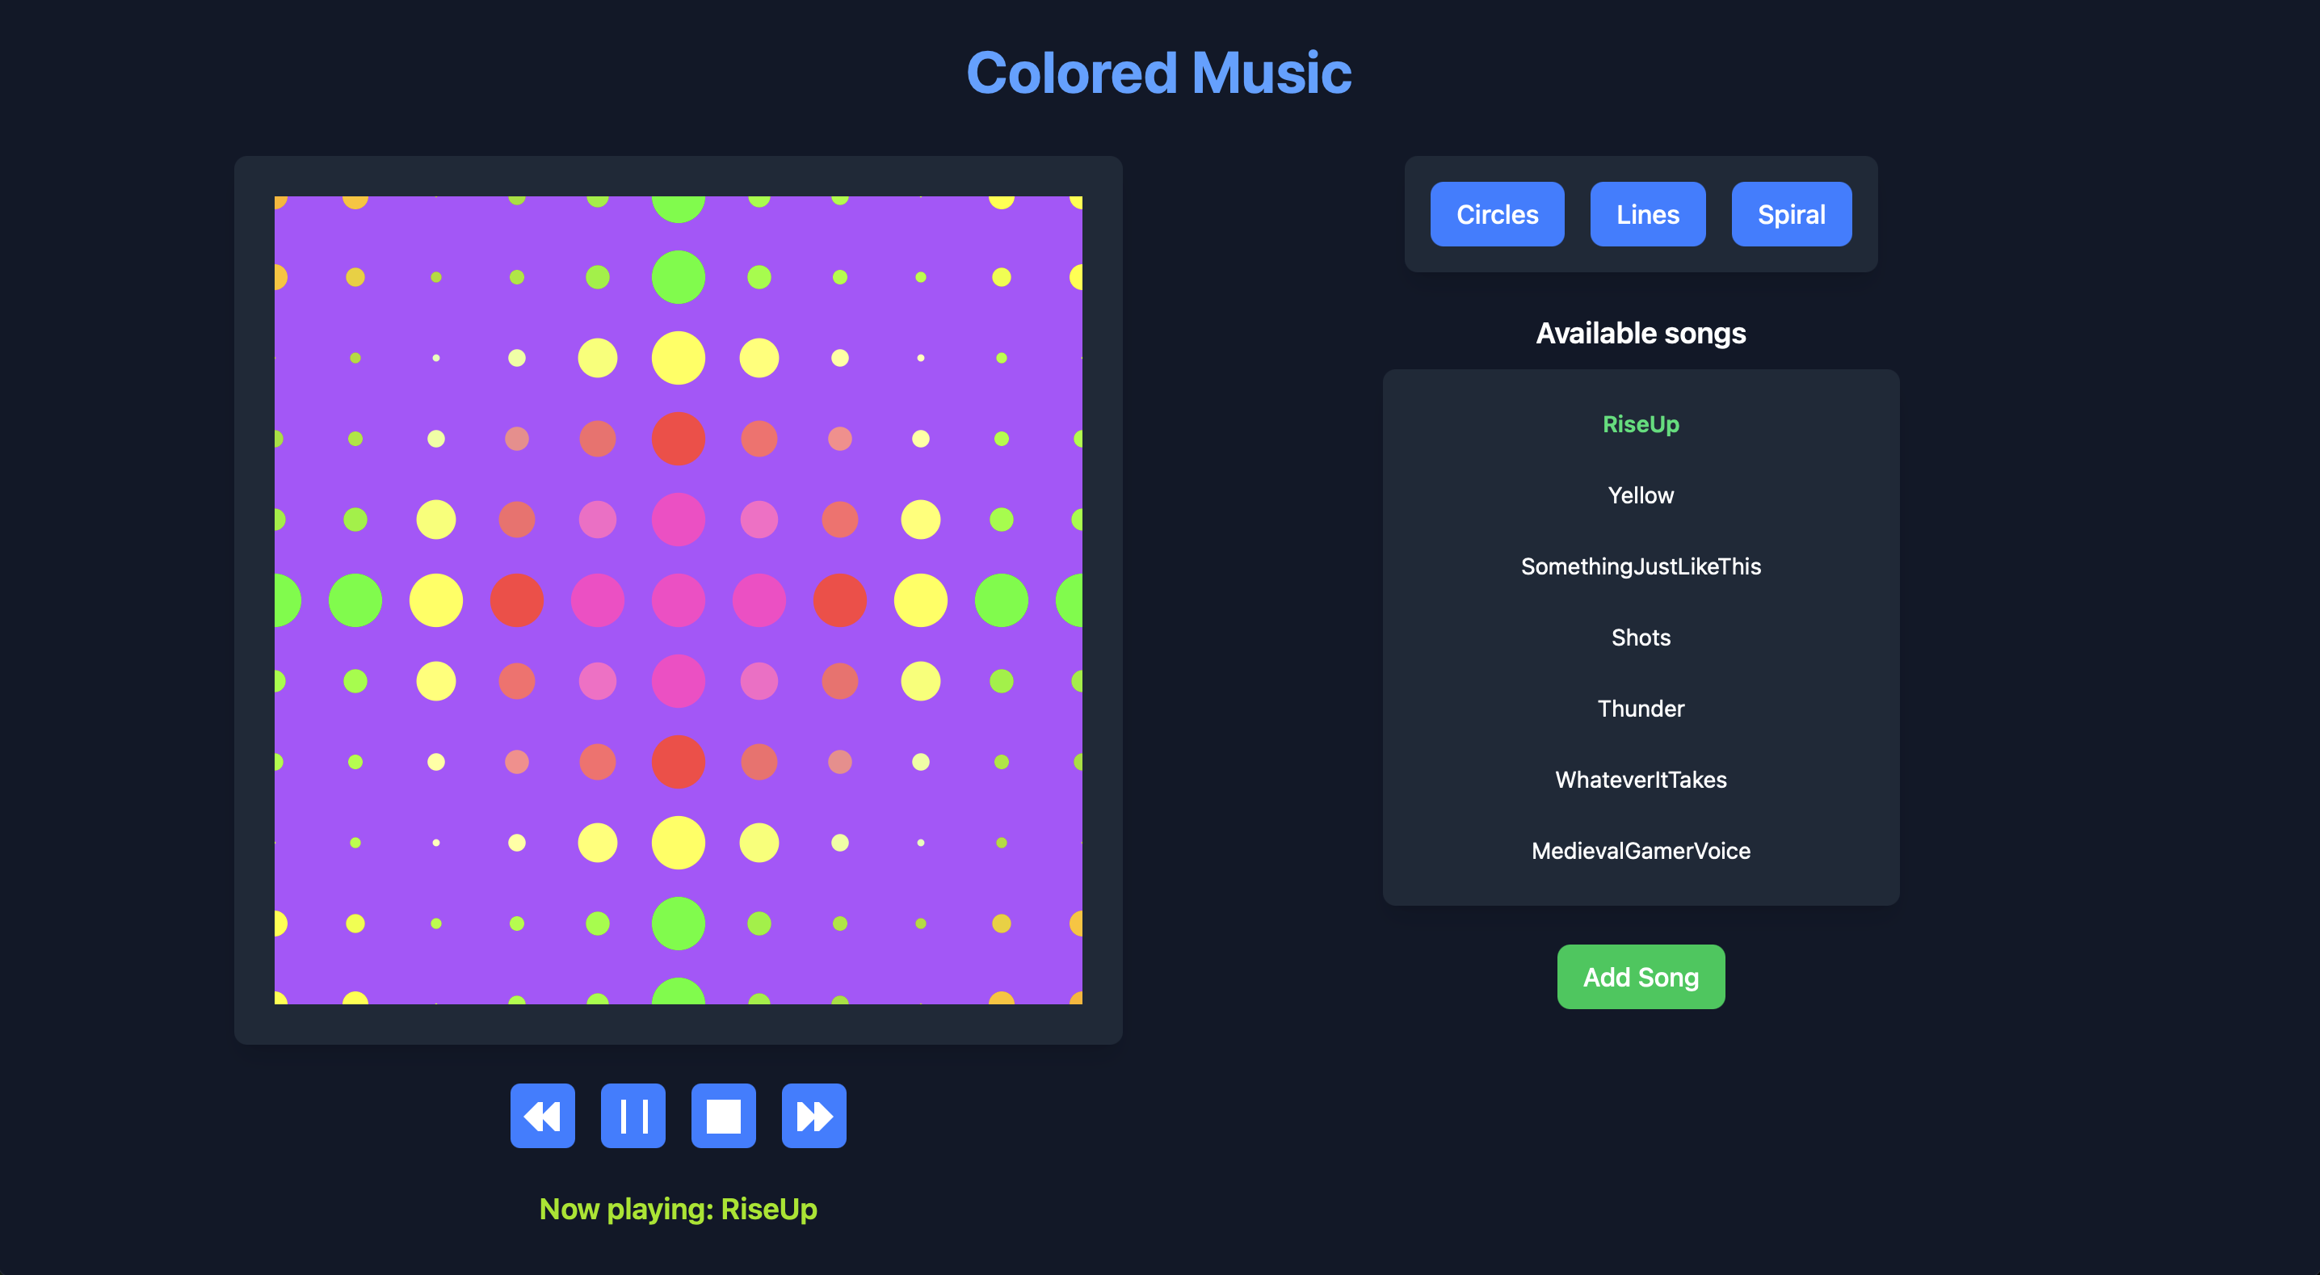This screenshot has height=1275, width=2320.
Task: Select Thunder from available songs
Action: [1641, 709]
